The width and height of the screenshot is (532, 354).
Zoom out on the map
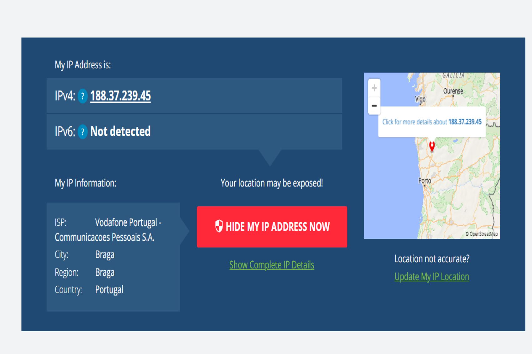click(374, 106)
